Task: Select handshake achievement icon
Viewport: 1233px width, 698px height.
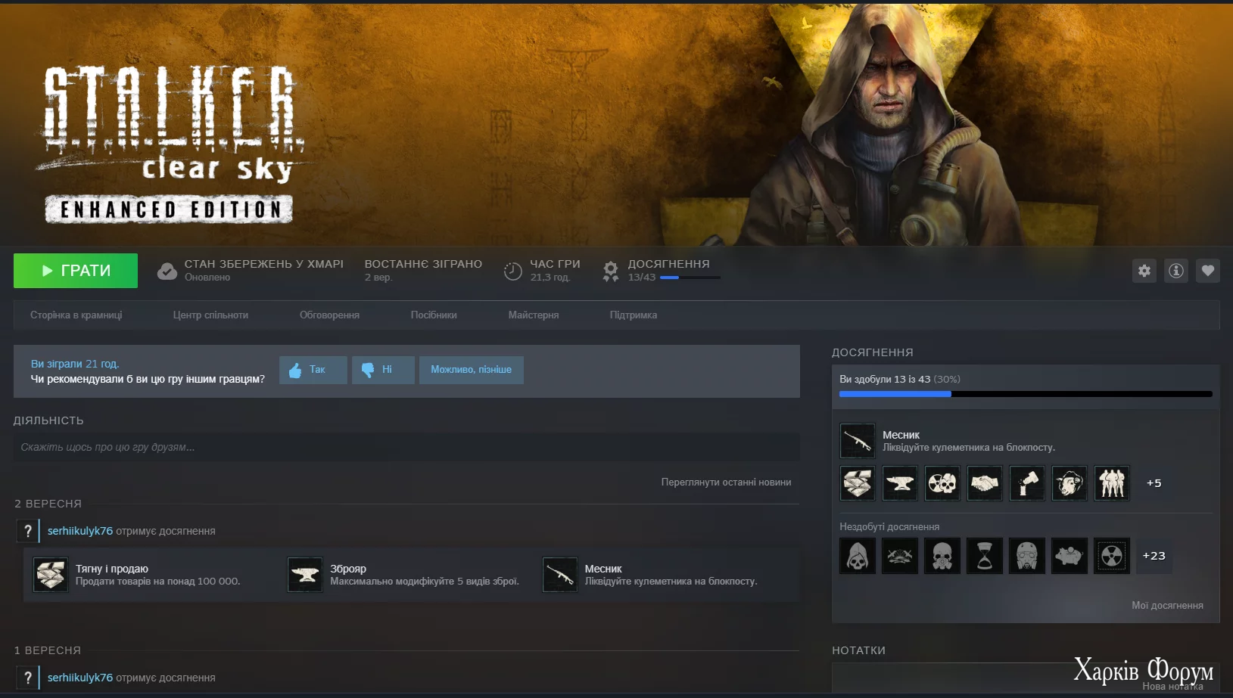Action: pos(985,483)
